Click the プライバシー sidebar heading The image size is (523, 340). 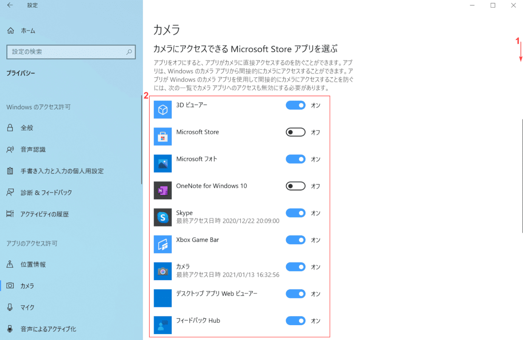click(21, 73)
